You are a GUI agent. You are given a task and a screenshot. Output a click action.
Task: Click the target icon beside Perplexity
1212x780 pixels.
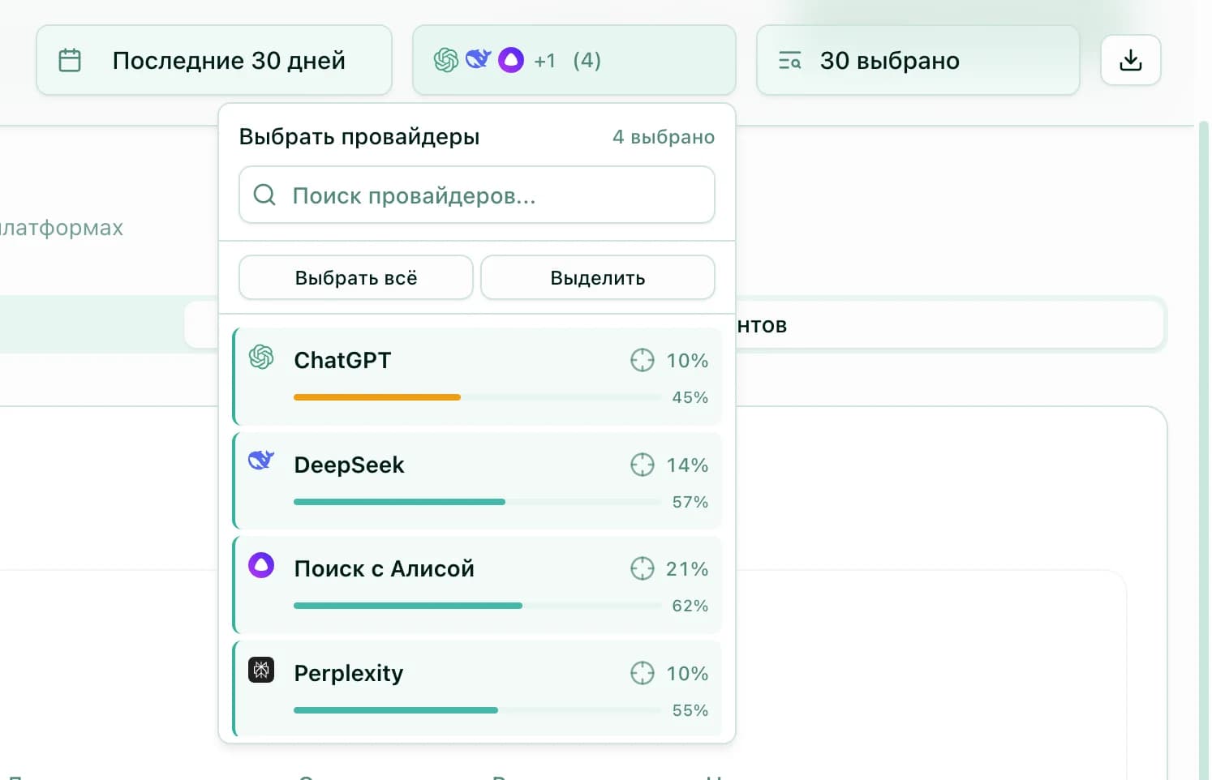point(642,673)
